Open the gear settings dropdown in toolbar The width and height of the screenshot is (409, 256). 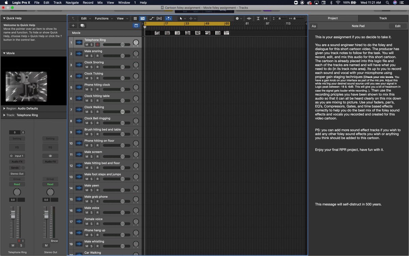tap(239, 18)
